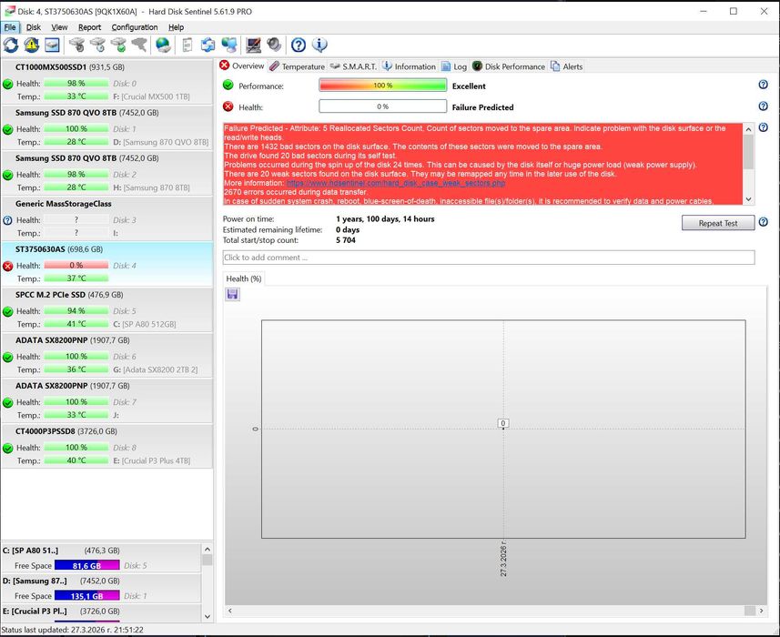Open the toolbar's blue question mark Help icon
The height and width of the screenshot is (637, 780).
coord(298,45)
